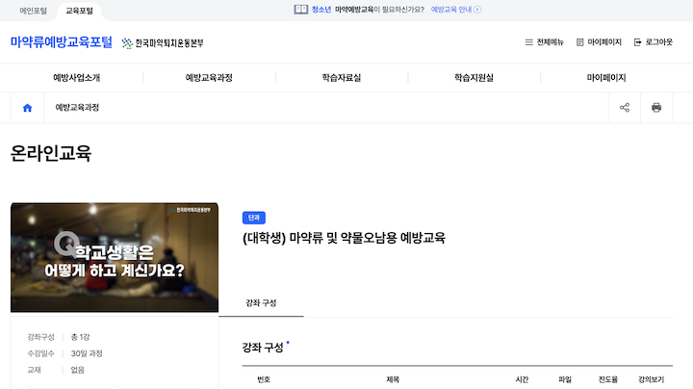Open 예방사업소개 menu
Viewport: 693px width, 389px height.
(x=76, y=77)
